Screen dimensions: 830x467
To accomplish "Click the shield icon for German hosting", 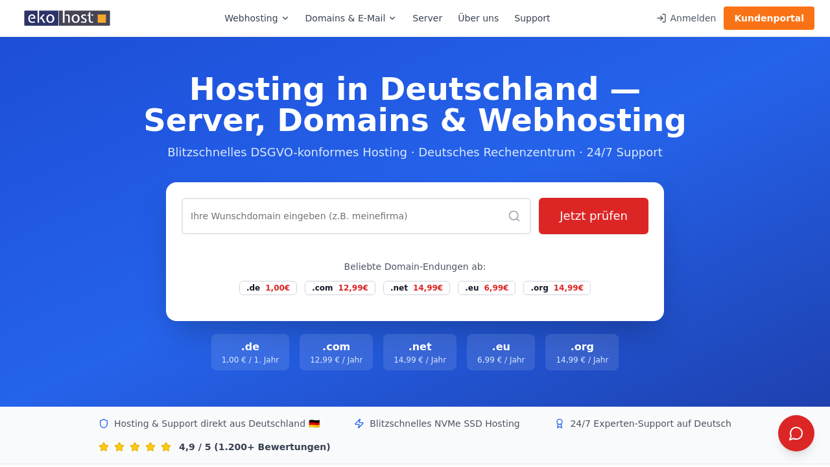I will (104, 424).
